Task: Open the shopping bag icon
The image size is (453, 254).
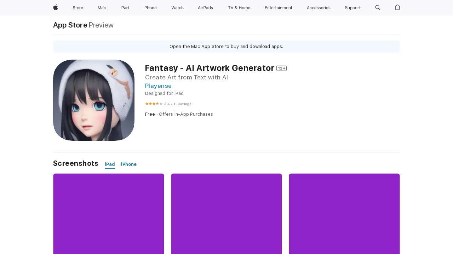Action: point(397,7)
